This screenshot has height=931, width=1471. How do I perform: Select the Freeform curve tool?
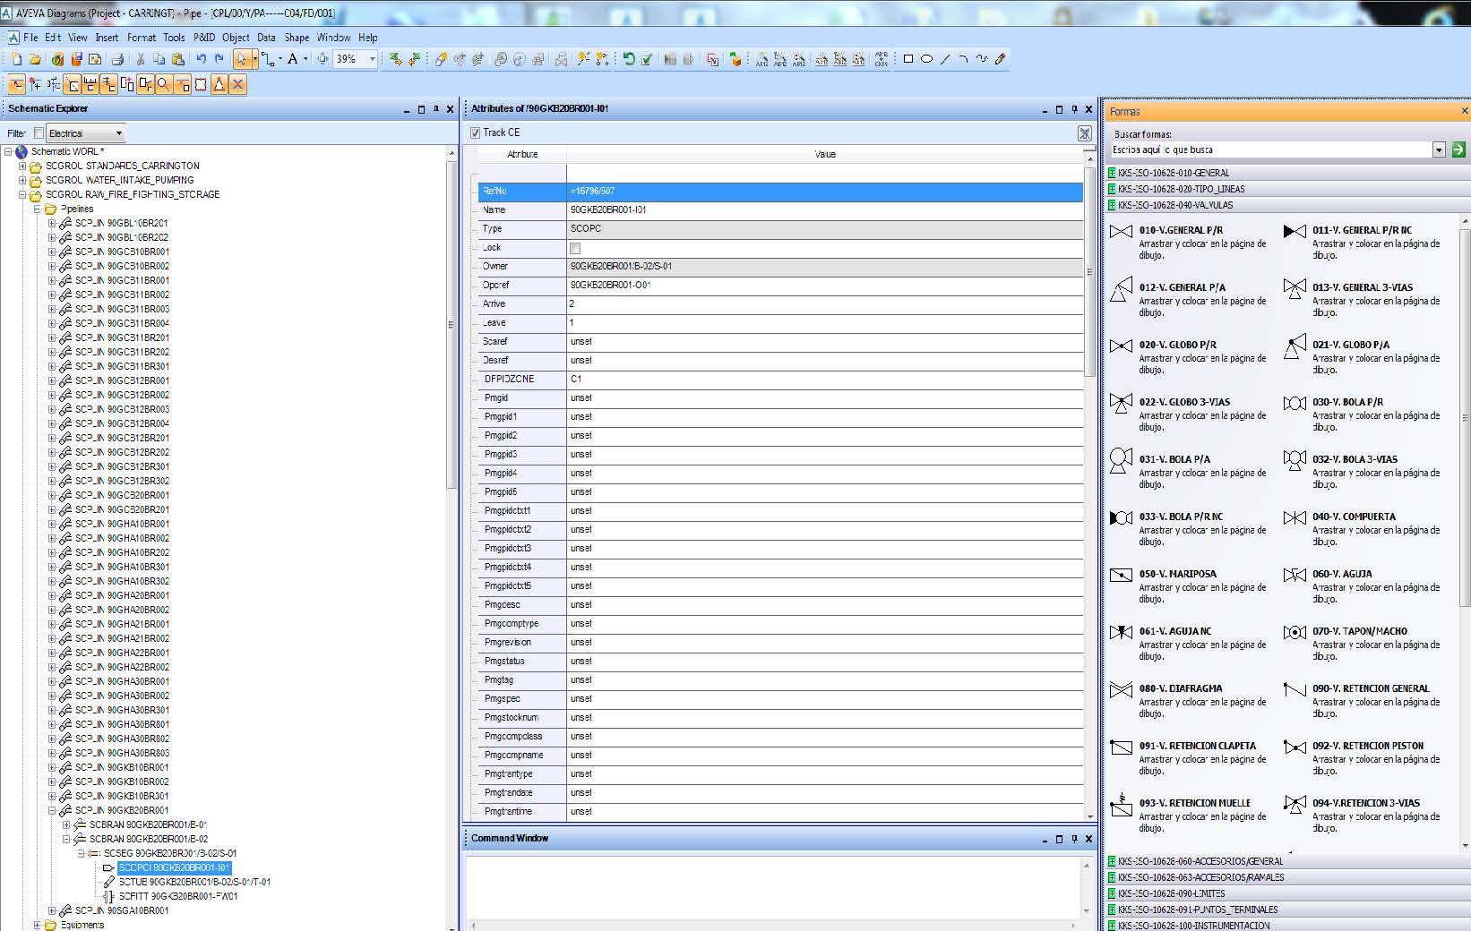982,59
